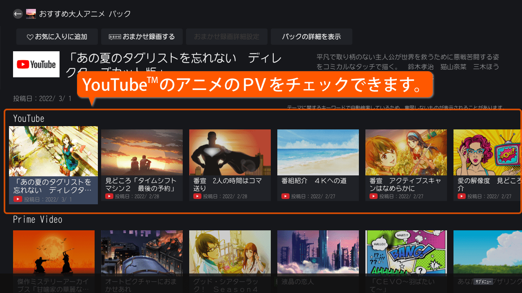
Task: Click the おすすめ大人アニメ パック header title
Action: 85,14
